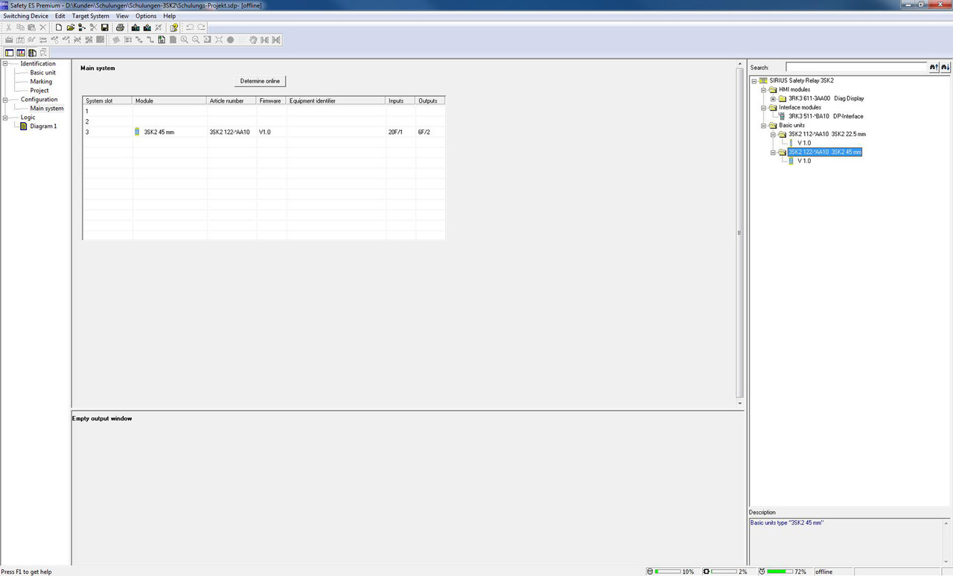The height and width of the screenshot is (576, 953).
Task: Open the Target System menu
Action: [x=90, y=16]
